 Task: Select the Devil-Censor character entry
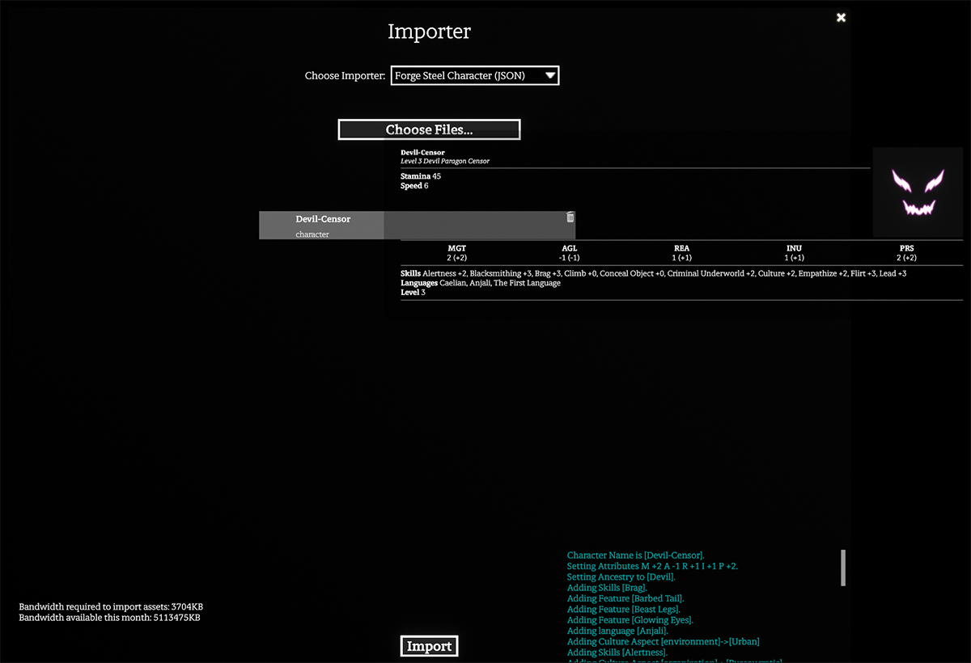(417, 226)
